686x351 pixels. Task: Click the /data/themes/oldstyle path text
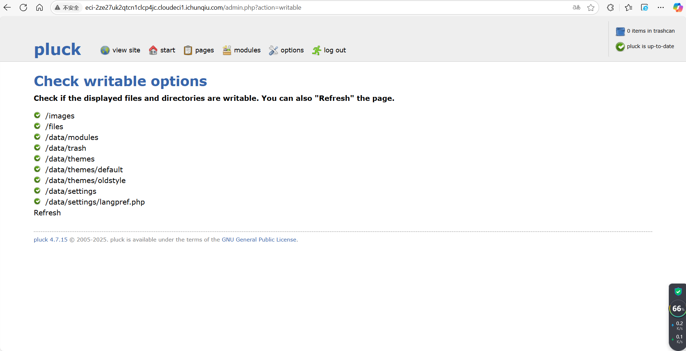(x=85, y=181)
